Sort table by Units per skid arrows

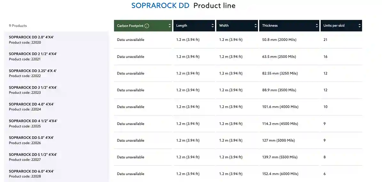359,26
